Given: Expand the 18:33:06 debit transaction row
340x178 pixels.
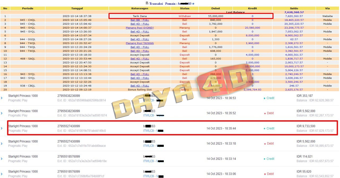Looking at the screenshot, I should coord(2,174).
